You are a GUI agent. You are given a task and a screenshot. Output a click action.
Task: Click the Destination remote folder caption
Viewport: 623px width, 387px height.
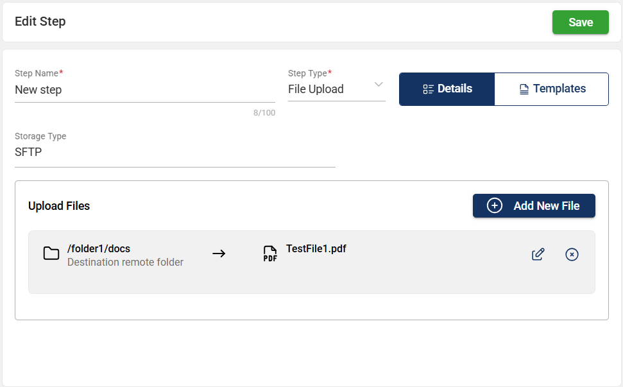pos(125,262)
